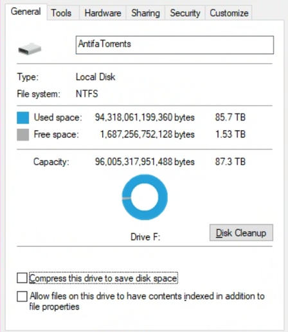Select the General tab
Viewport: 288px width, 332px height.
pyautogui.click(x=26, y=12)
